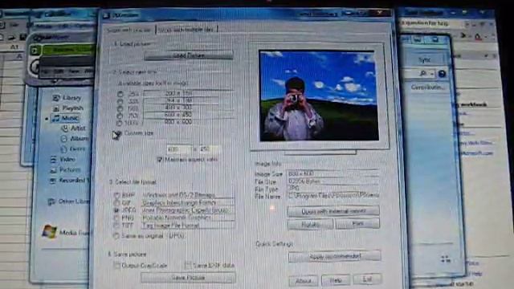Click the red font color icon in the right toolbar
This screenshot has height=289, width=514.
click(x=478, y=37)
